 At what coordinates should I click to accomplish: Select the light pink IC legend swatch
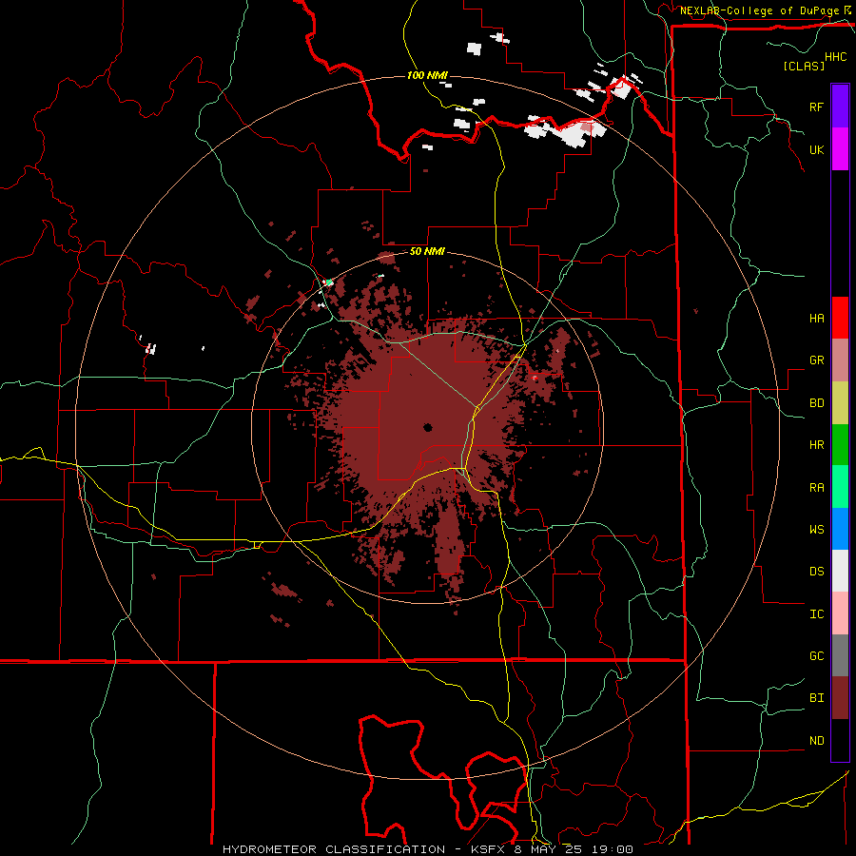840,613
